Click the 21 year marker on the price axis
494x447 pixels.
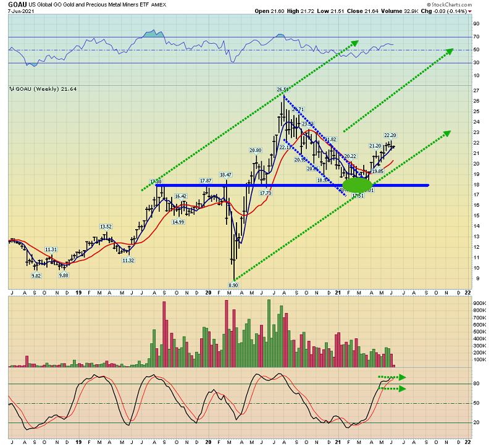pyautogui.click(x=338, y=293)
